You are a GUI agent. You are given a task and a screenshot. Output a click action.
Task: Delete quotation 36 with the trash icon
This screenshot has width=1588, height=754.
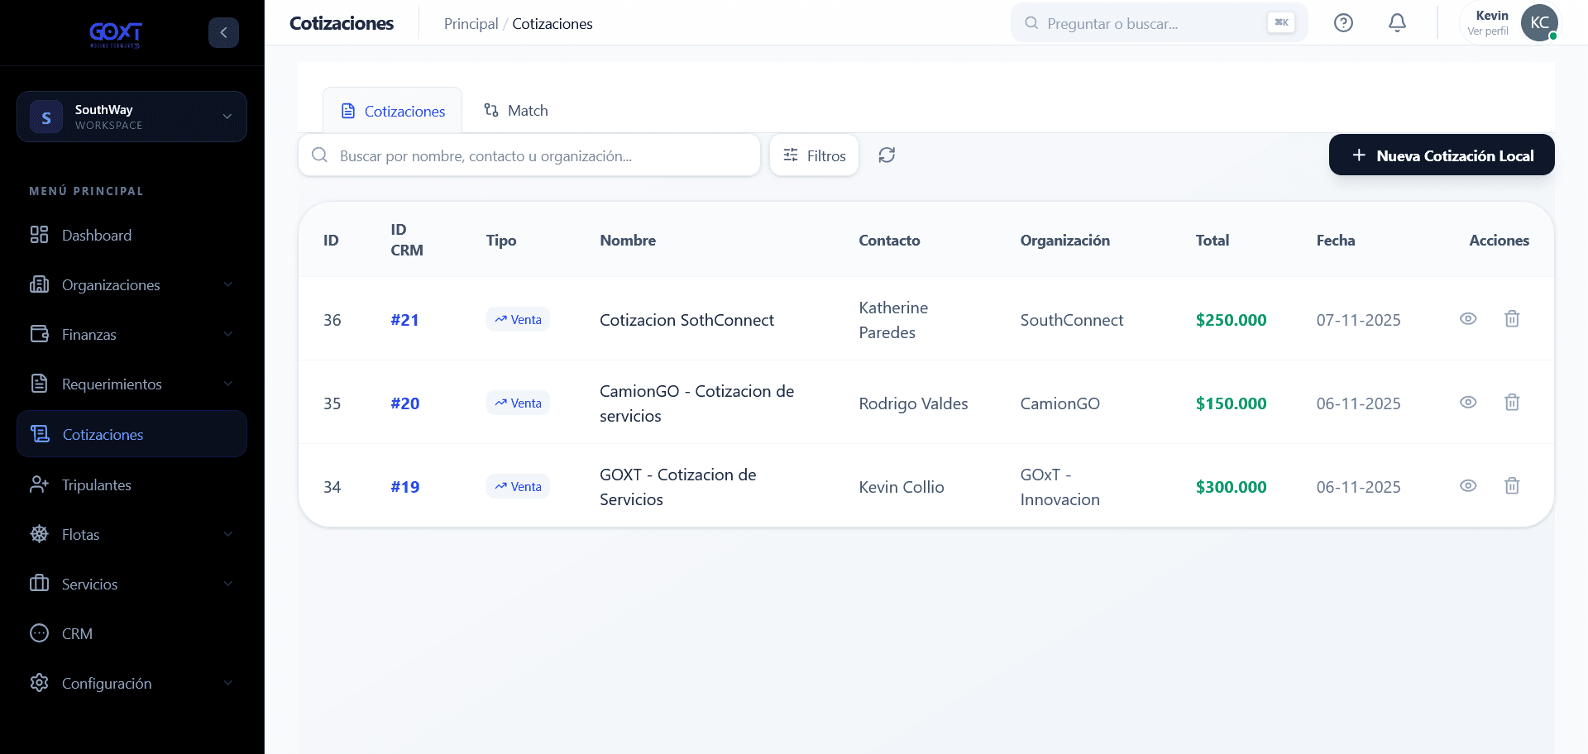(x=1512, y=319)
